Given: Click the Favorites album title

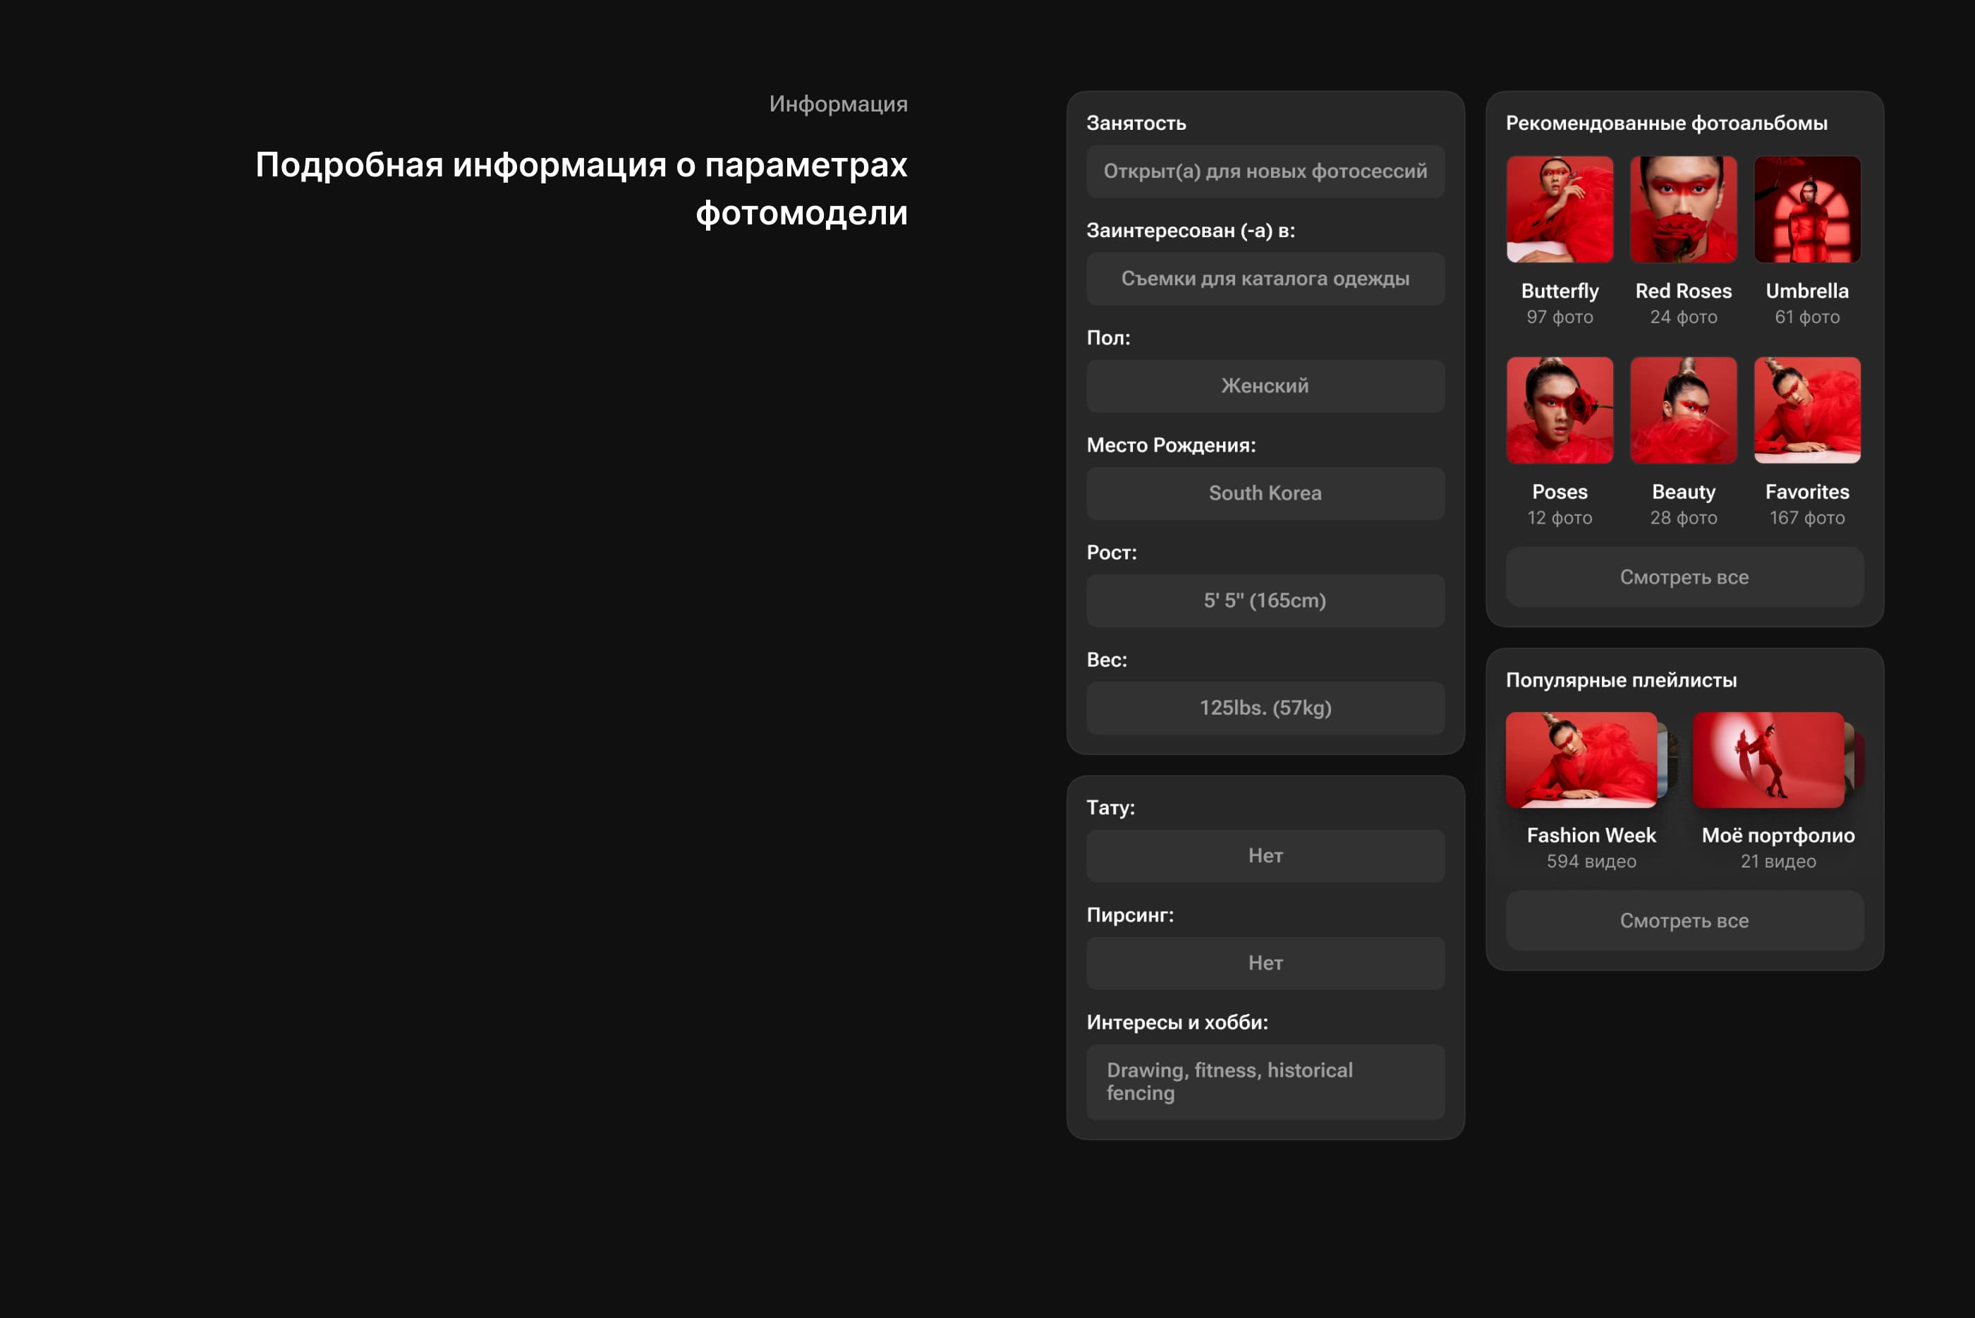Looking at the screenshot, I should 1807,492.
